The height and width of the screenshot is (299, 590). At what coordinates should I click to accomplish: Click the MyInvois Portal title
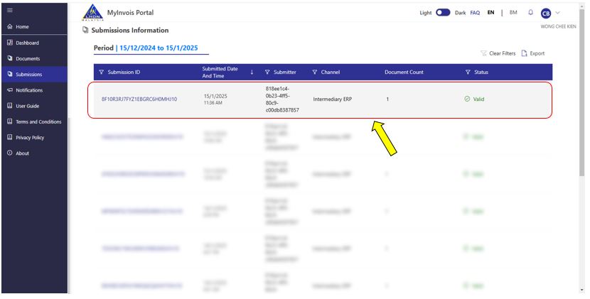(130, 12)
